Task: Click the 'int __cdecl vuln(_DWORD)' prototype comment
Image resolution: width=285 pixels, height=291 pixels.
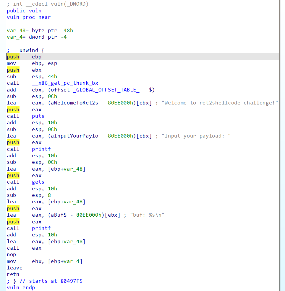Action: point(48,4)
